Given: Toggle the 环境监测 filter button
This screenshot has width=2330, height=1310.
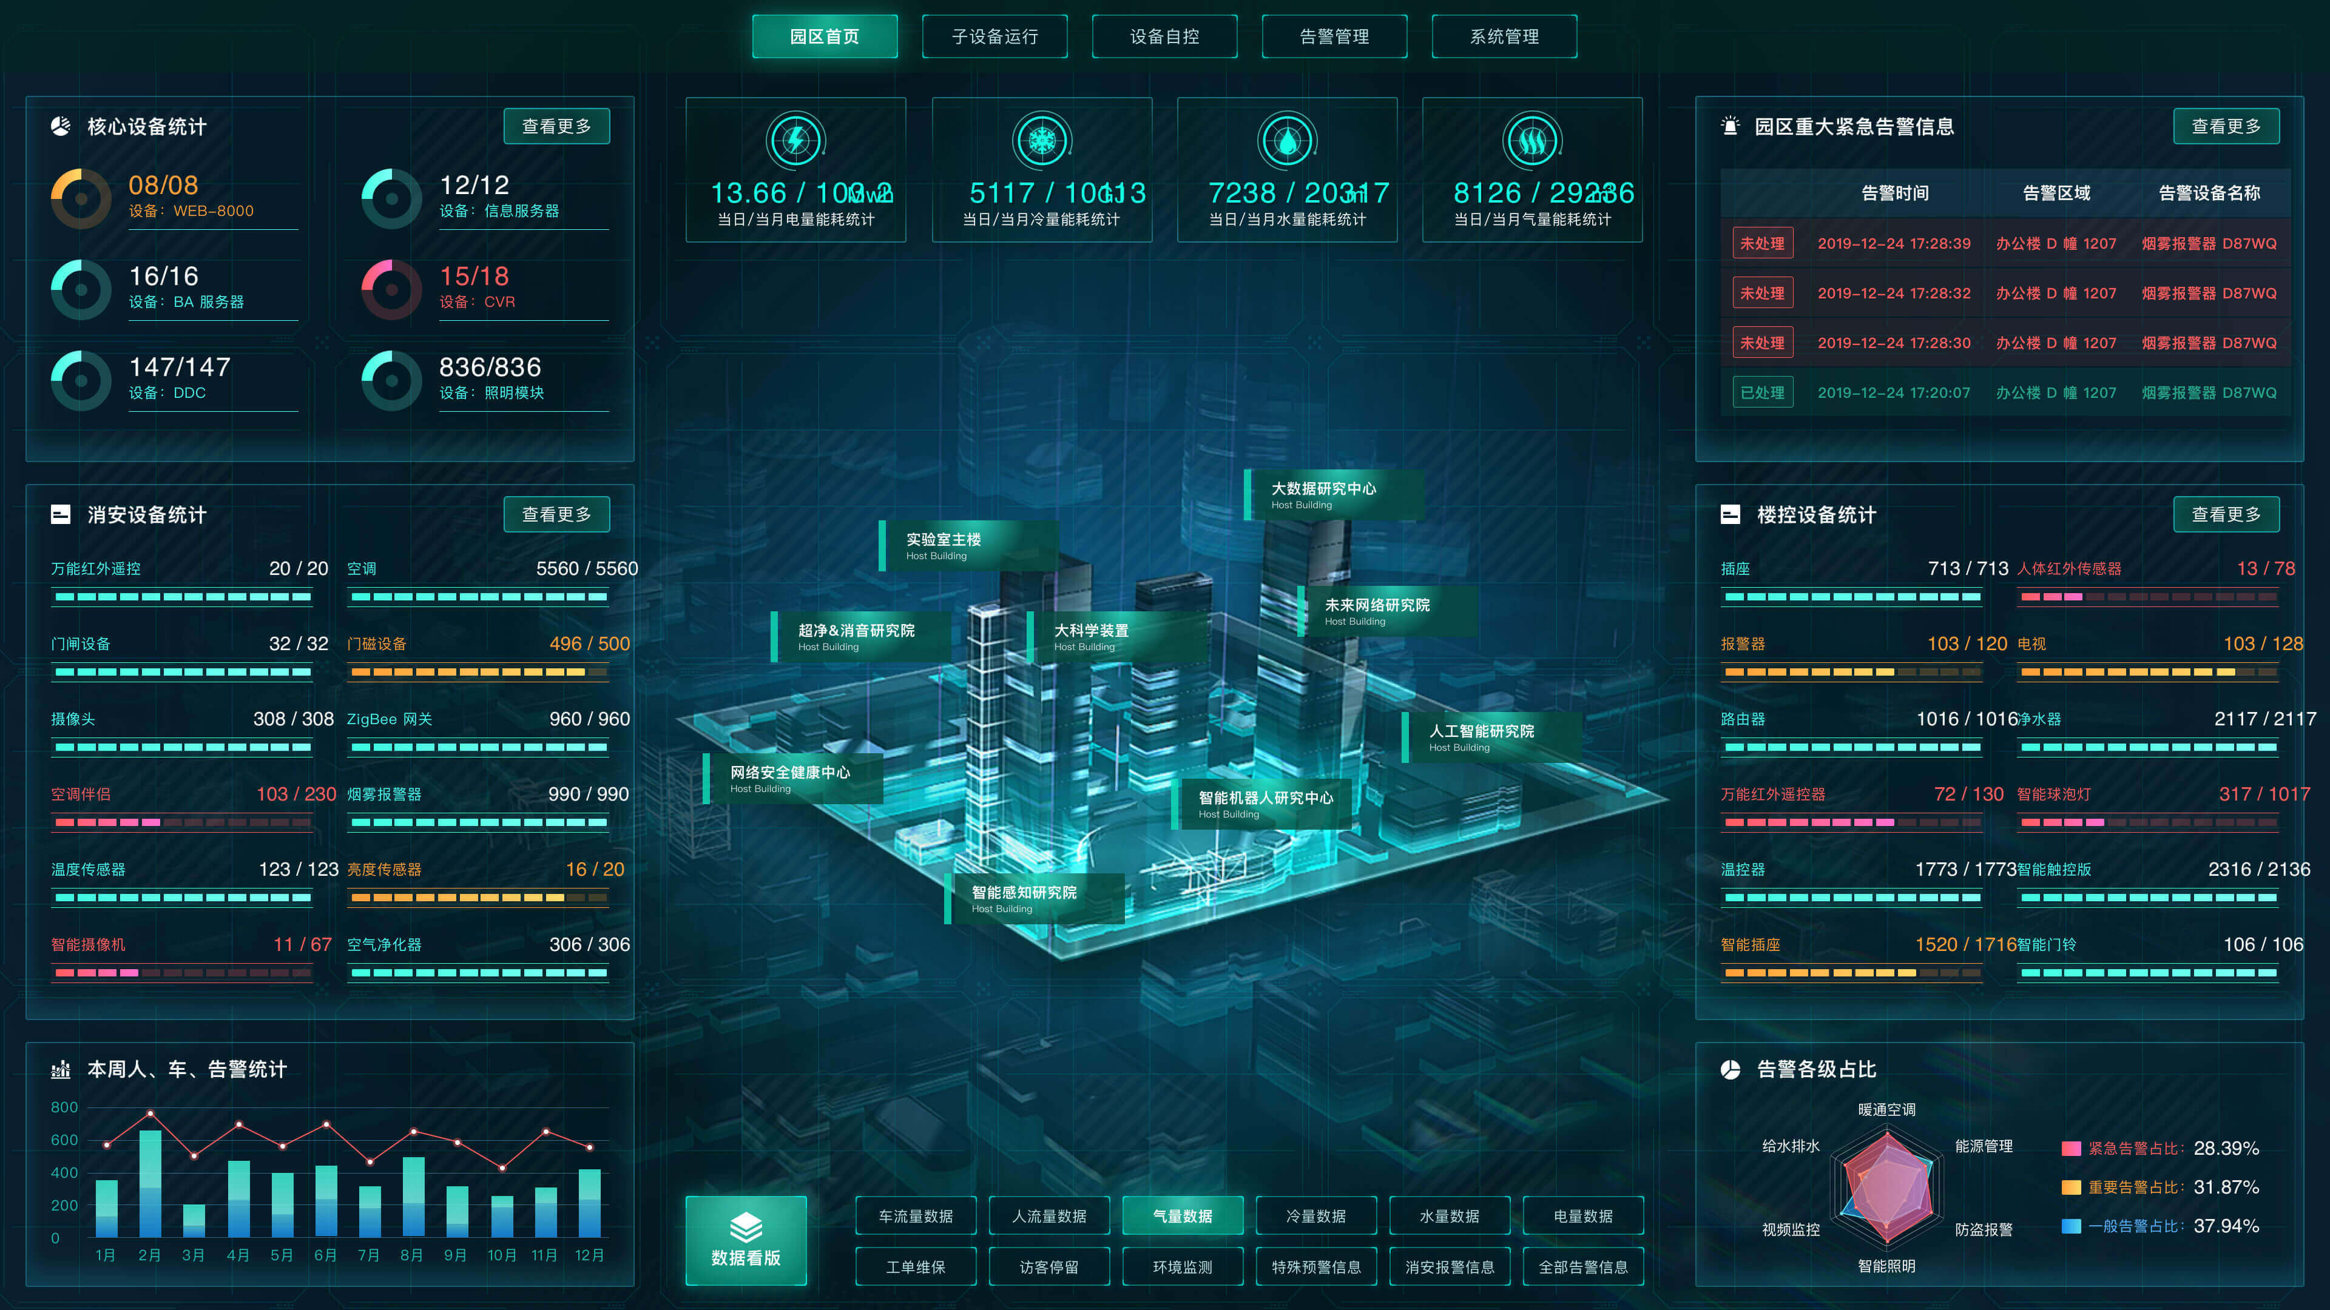Looking at the screenshot, I should point(1182,1266).
